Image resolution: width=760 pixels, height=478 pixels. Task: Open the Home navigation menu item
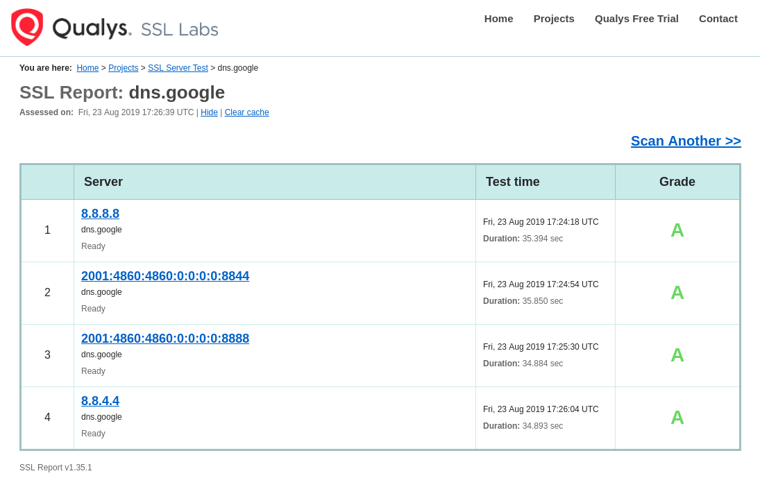coord(498,19)
